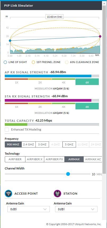Click the Line of Sight legend circle

click(5, 62)
